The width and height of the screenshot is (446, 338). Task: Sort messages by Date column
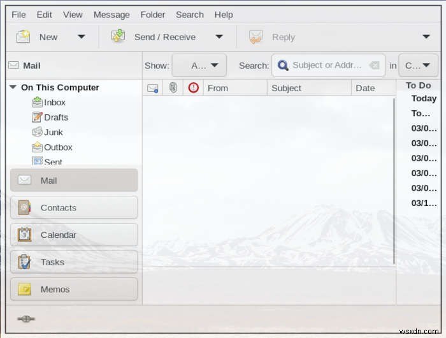point(373,88)
